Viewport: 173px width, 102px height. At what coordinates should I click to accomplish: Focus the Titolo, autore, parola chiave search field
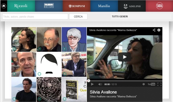click(x=35, y=17)
